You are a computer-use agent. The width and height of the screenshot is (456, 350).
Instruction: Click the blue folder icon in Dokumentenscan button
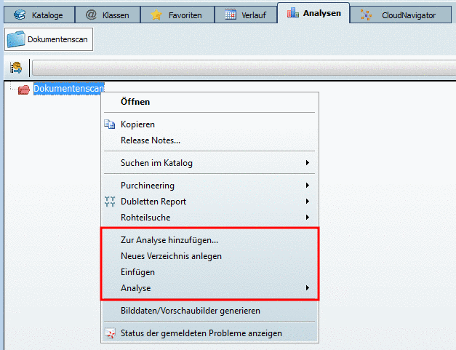[x=16, y=39]
